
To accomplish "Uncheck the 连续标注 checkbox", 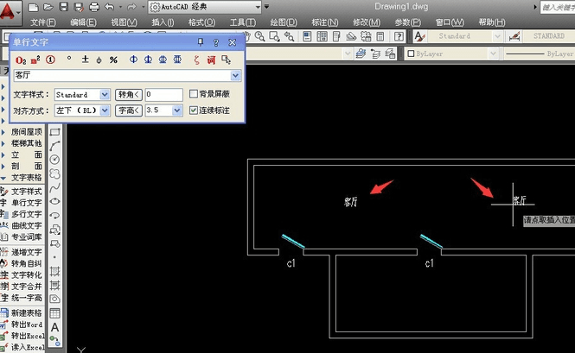I will tap(194, 110).
